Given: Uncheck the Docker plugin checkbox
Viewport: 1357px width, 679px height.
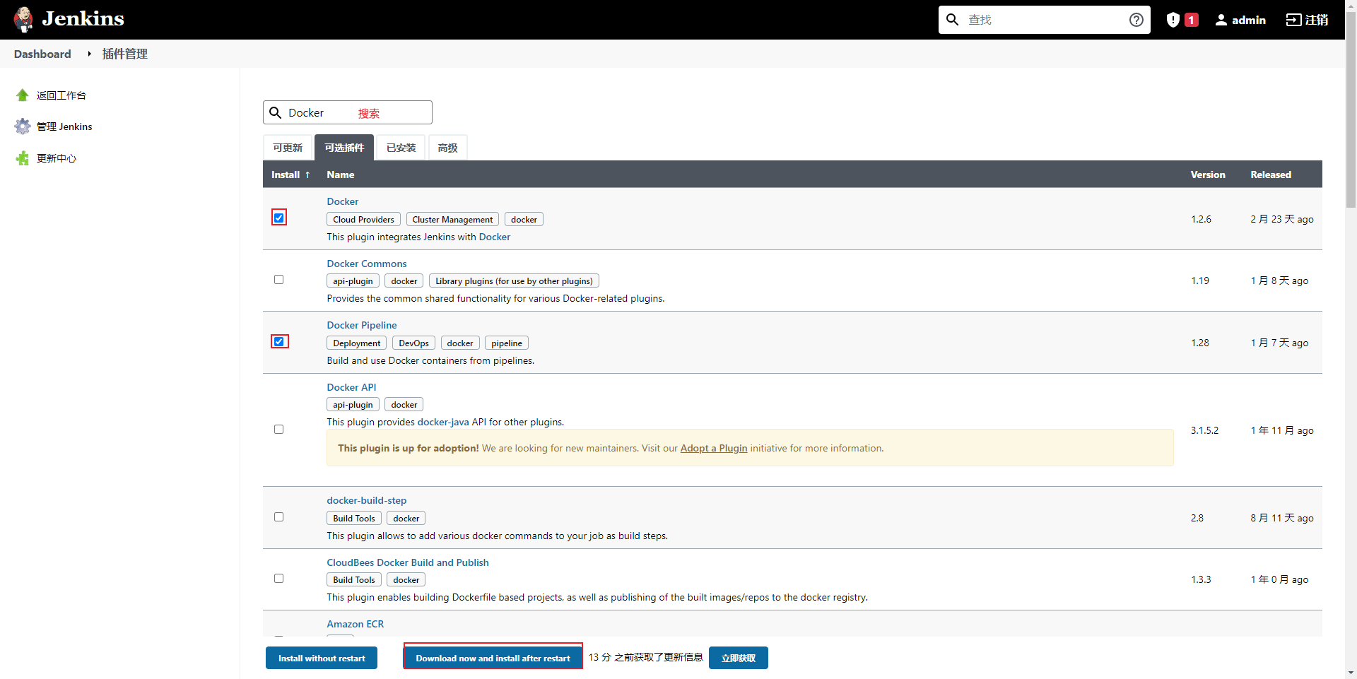Looking at the screenshot, I should coord(279,218).
